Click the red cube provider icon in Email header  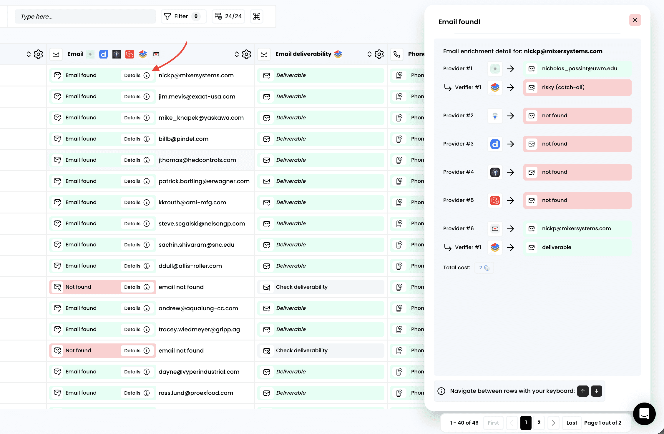tap(130, 54)
